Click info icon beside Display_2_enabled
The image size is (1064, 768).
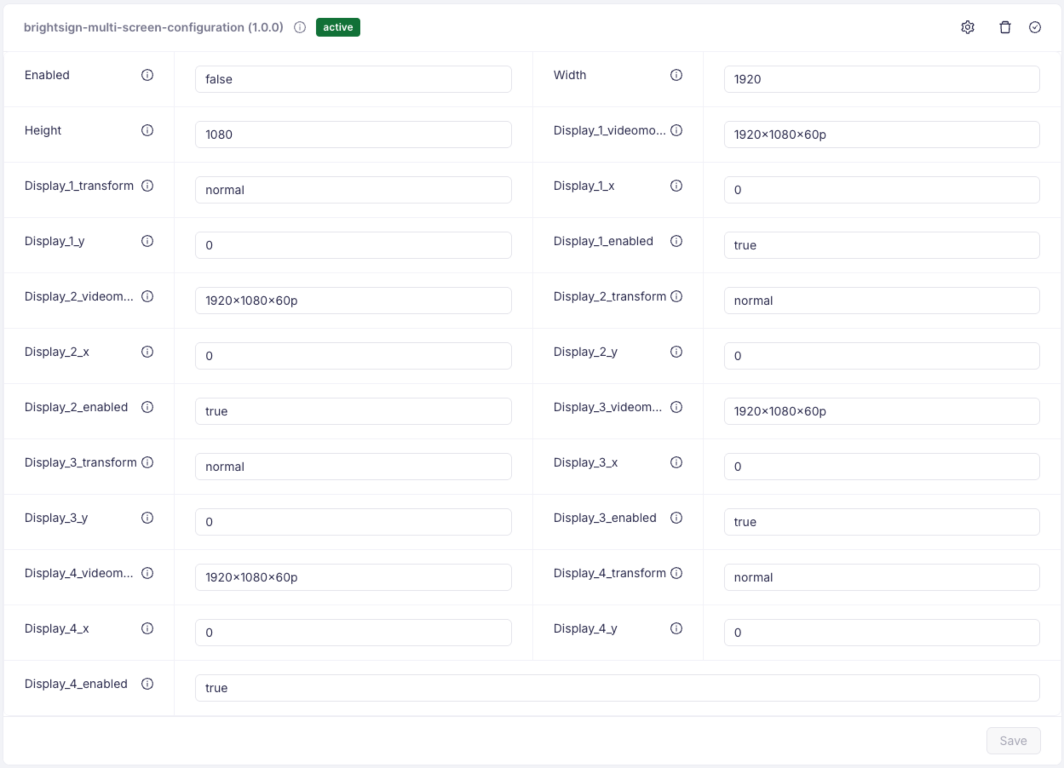tap(147, 407)
